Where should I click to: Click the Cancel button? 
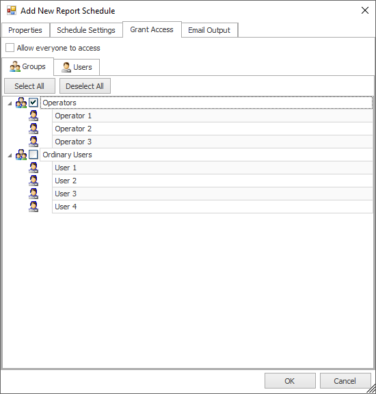point(345,381)
